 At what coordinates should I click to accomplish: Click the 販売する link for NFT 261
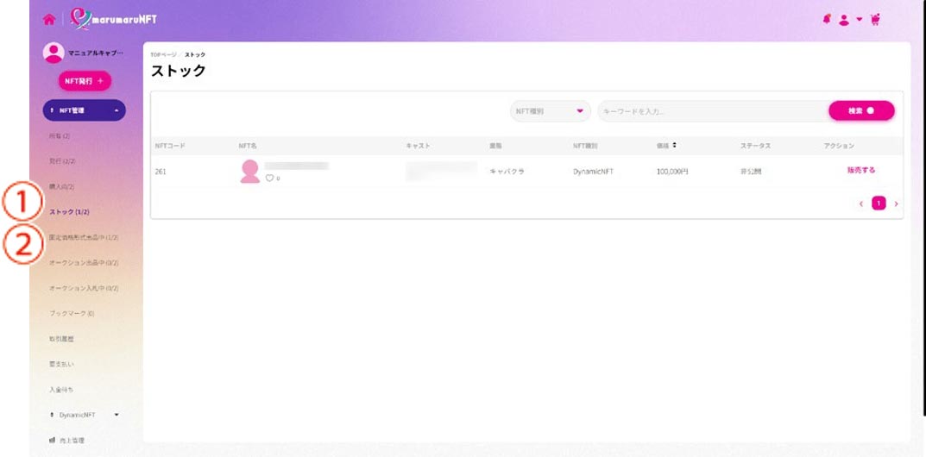point(861,170)
